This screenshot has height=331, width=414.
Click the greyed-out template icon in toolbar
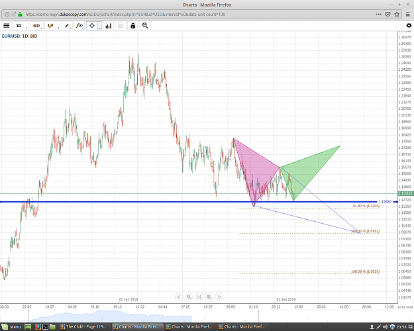[x=121, y=26]
